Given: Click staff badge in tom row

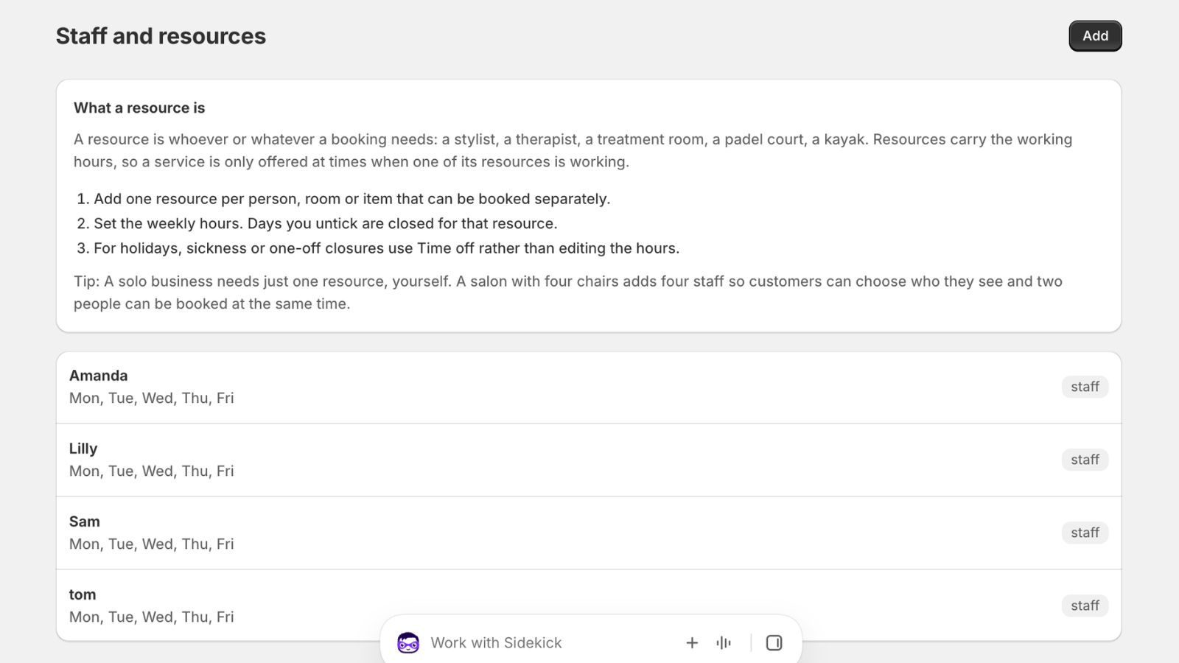Looking at the screenshot, I should [1085, 606].
